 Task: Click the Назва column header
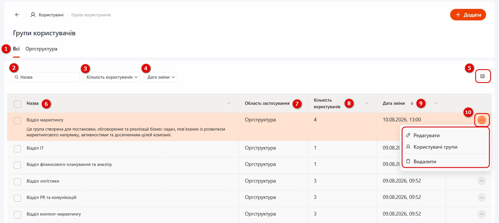(32, 103)
